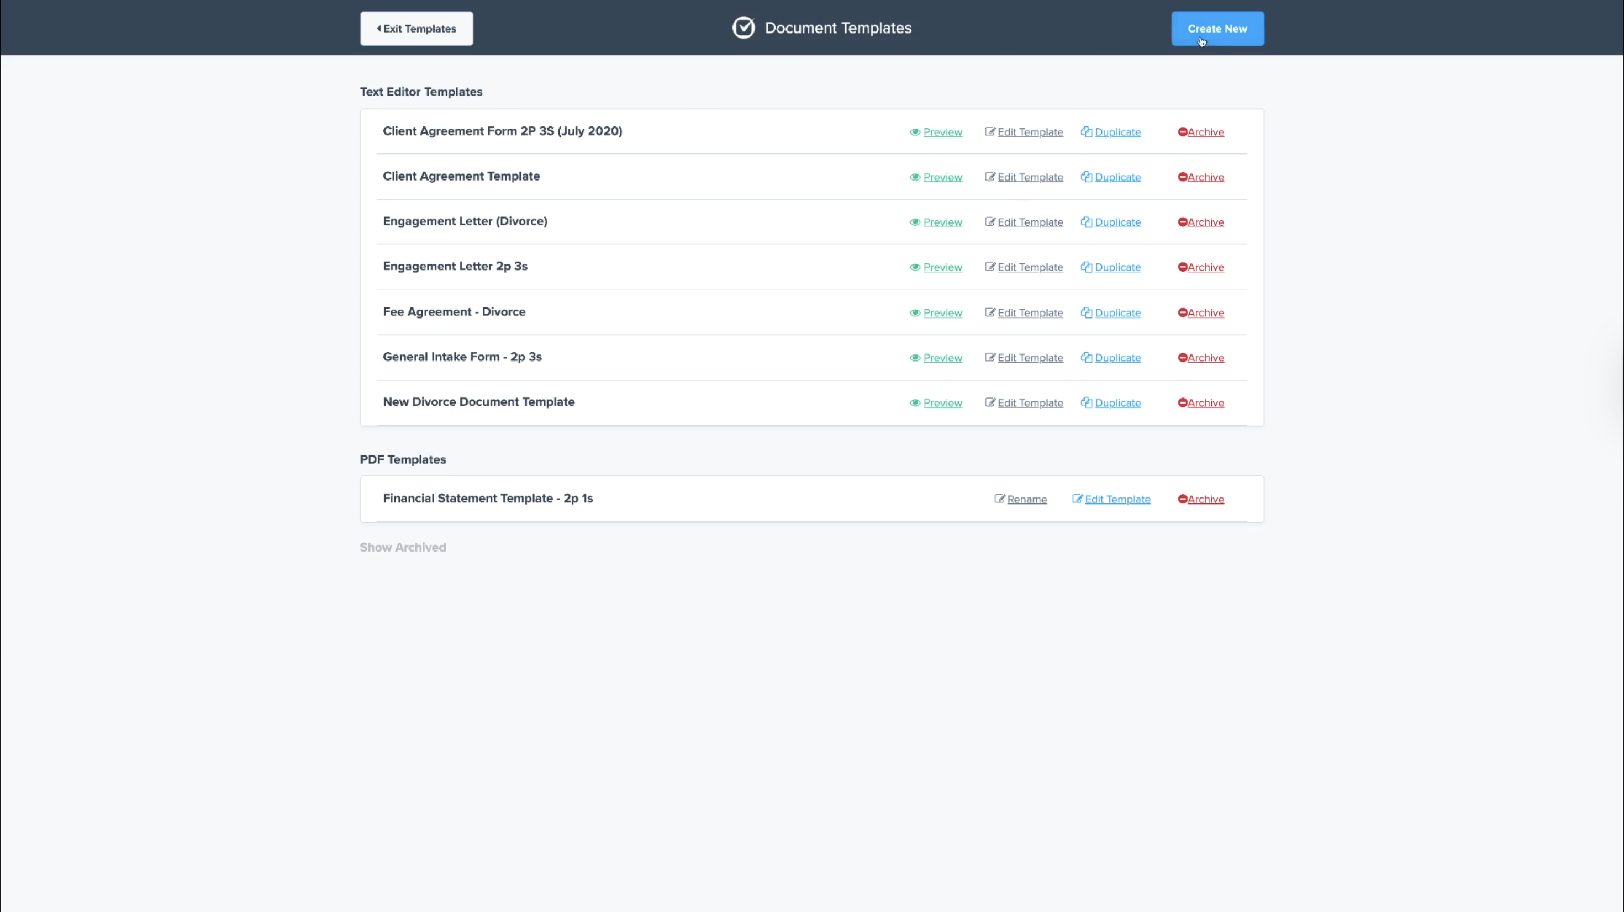Click eye icon for Engagement Letter 2p 3s

click(x=915, y=267)
